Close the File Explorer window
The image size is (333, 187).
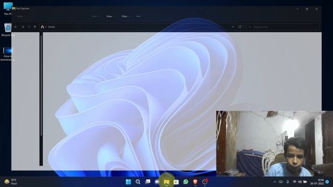click(316, 9)
